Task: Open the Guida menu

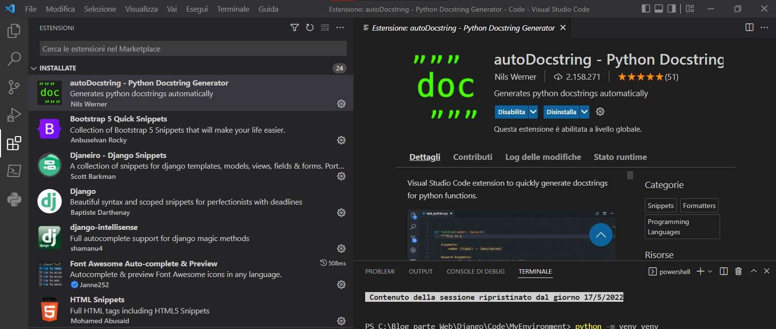Action: (x=268, y=9)
